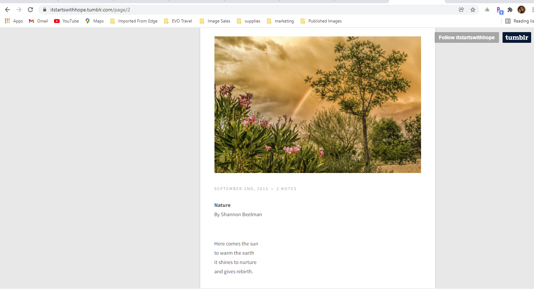Click the browser Forward arrow
Viewport: 534px width, 290px height.
point(19,10)
